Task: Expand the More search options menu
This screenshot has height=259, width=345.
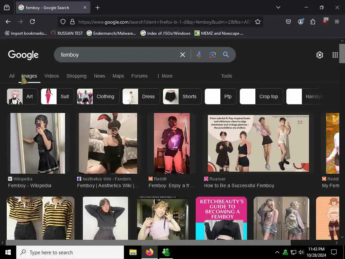Action: (164, 76)
